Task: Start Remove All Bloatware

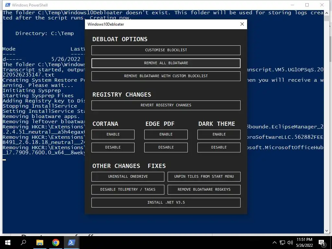Action: (166, 63)
